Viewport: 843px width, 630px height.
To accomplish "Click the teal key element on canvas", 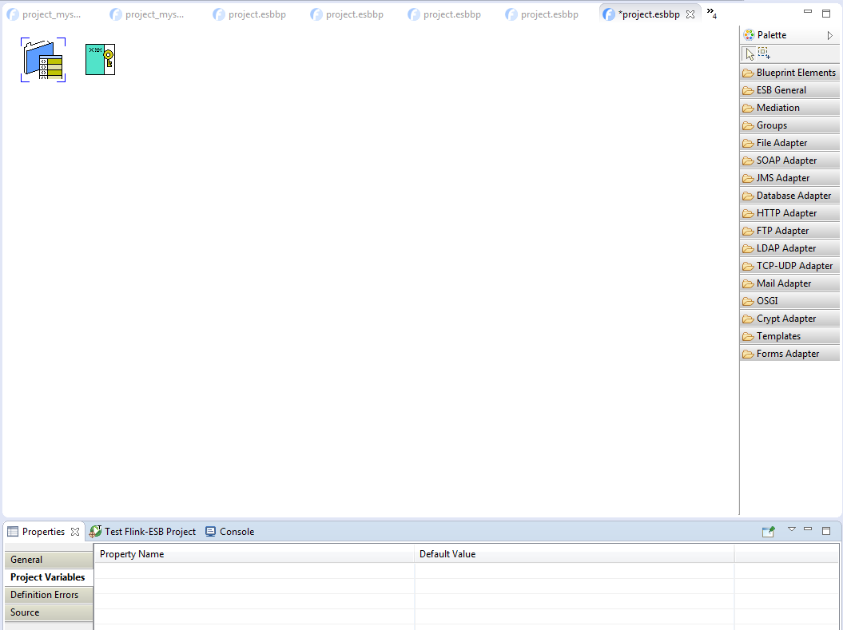I will [101, 60].
